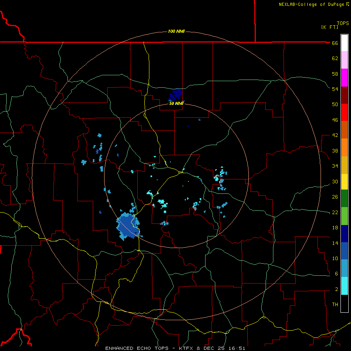351x351 pixels.
Task: Click the large blue echo blob southwest
Action: (128, 226)
